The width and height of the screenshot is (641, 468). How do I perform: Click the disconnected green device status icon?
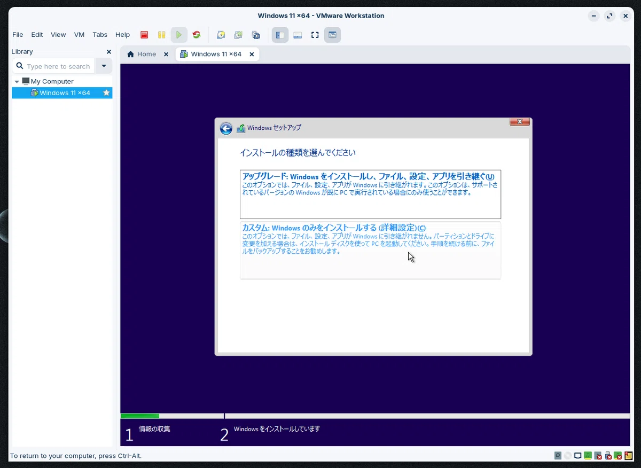point(617,456)
